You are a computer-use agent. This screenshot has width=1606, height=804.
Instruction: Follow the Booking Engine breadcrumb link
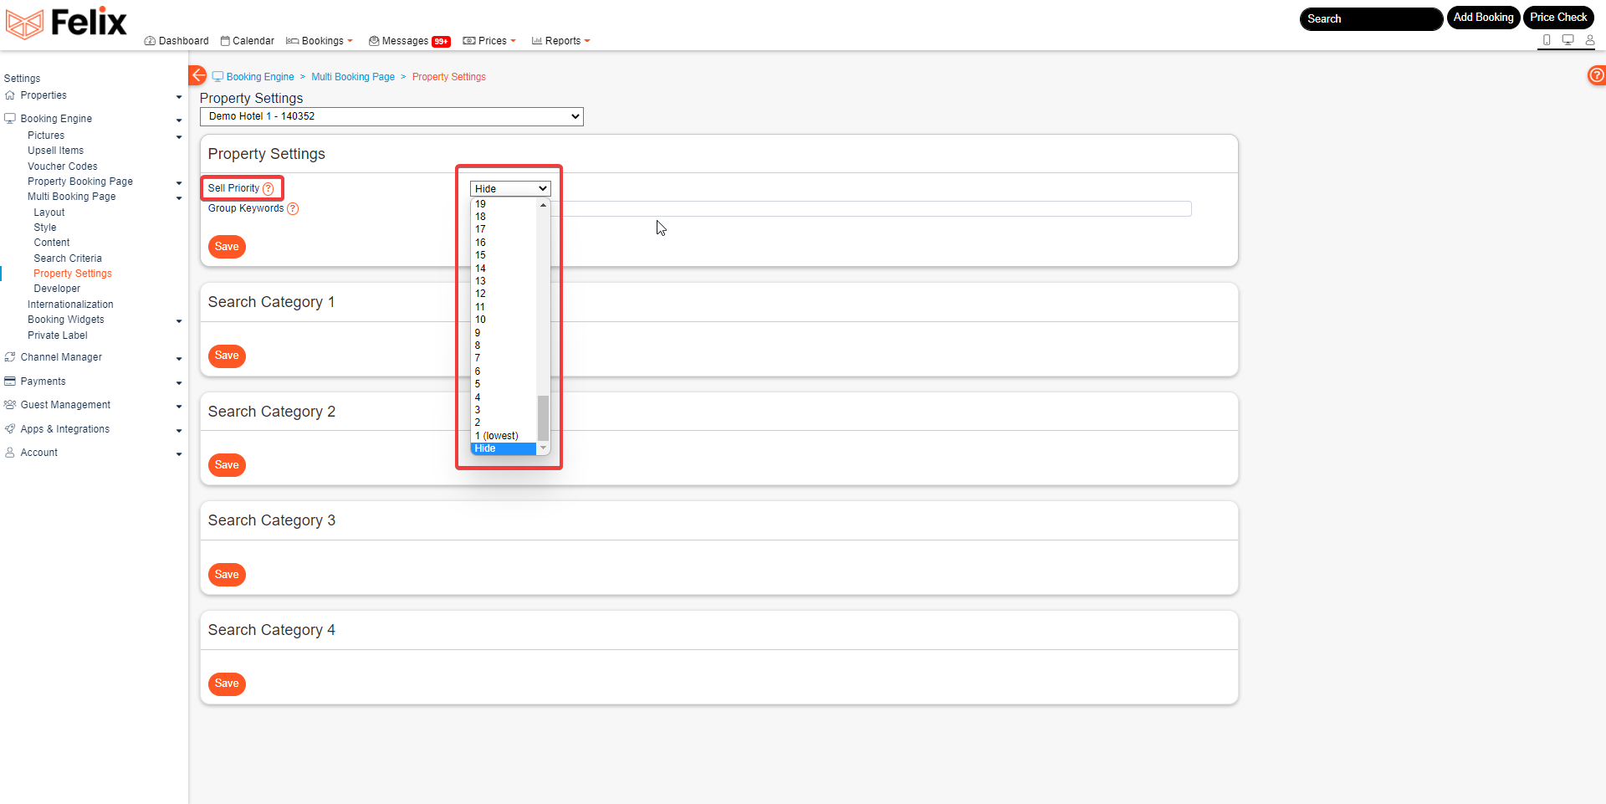point(260,77)
